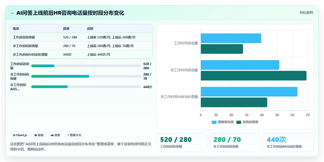Open the 520 / 280 data card

(182, 142)
